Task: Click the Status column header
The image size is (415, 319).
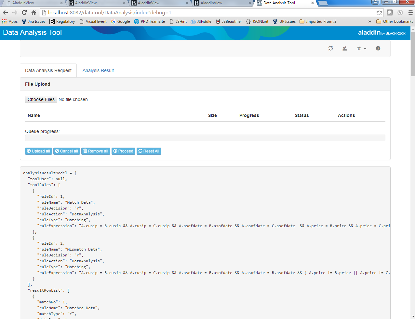Action: [x=302, y=115]
